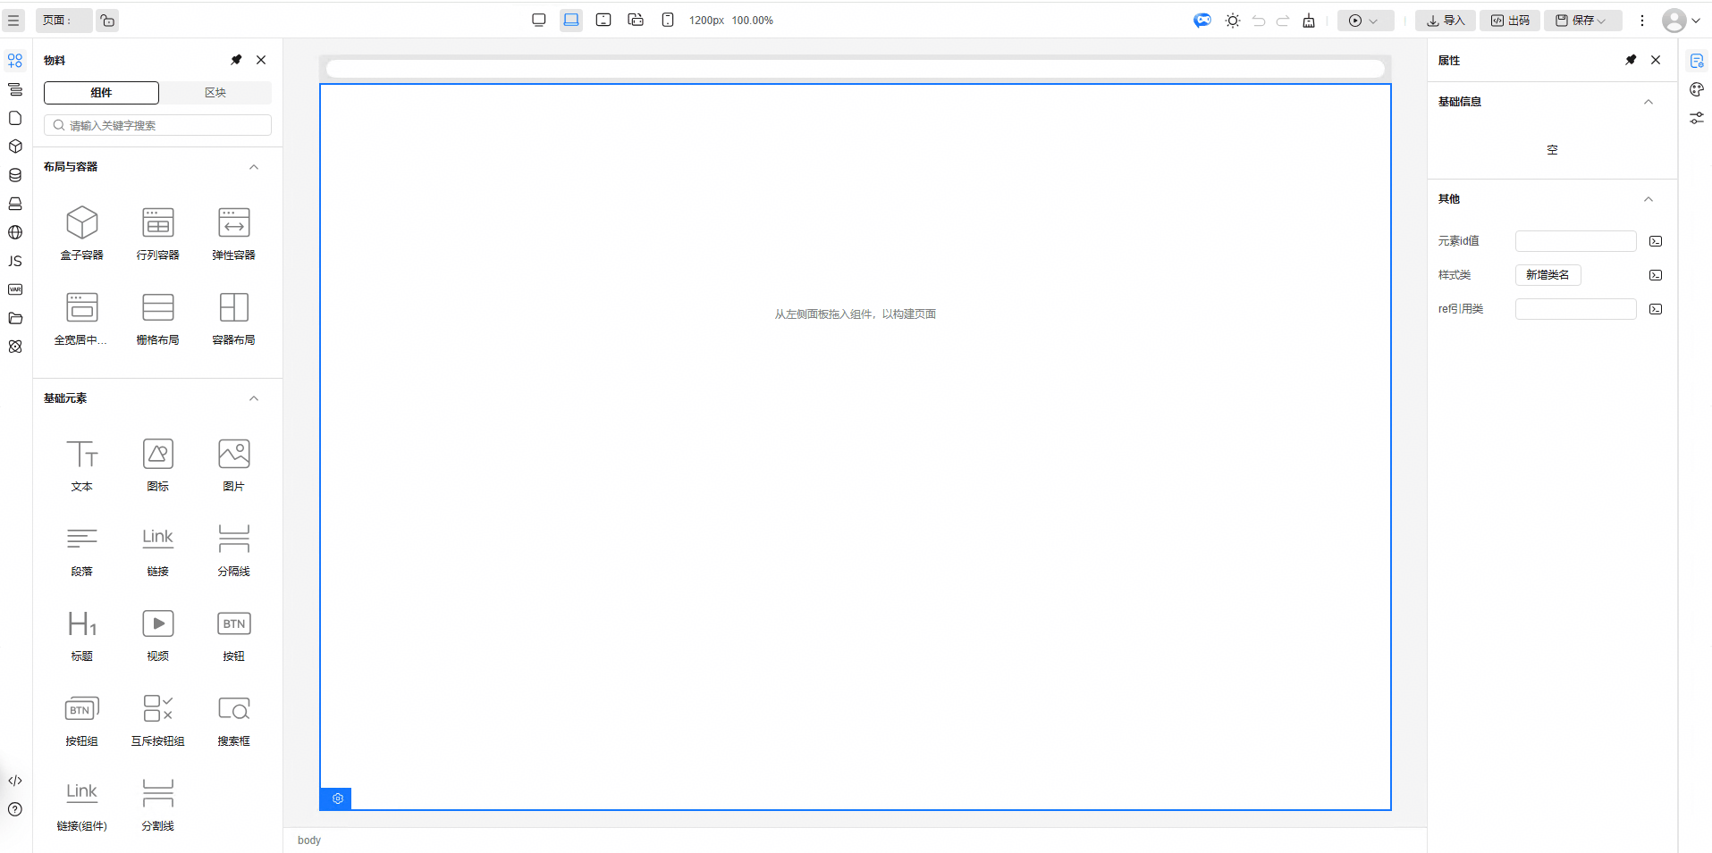
Task: Click the body breadcrumb at bottom
Action: (x=309, y=840)
